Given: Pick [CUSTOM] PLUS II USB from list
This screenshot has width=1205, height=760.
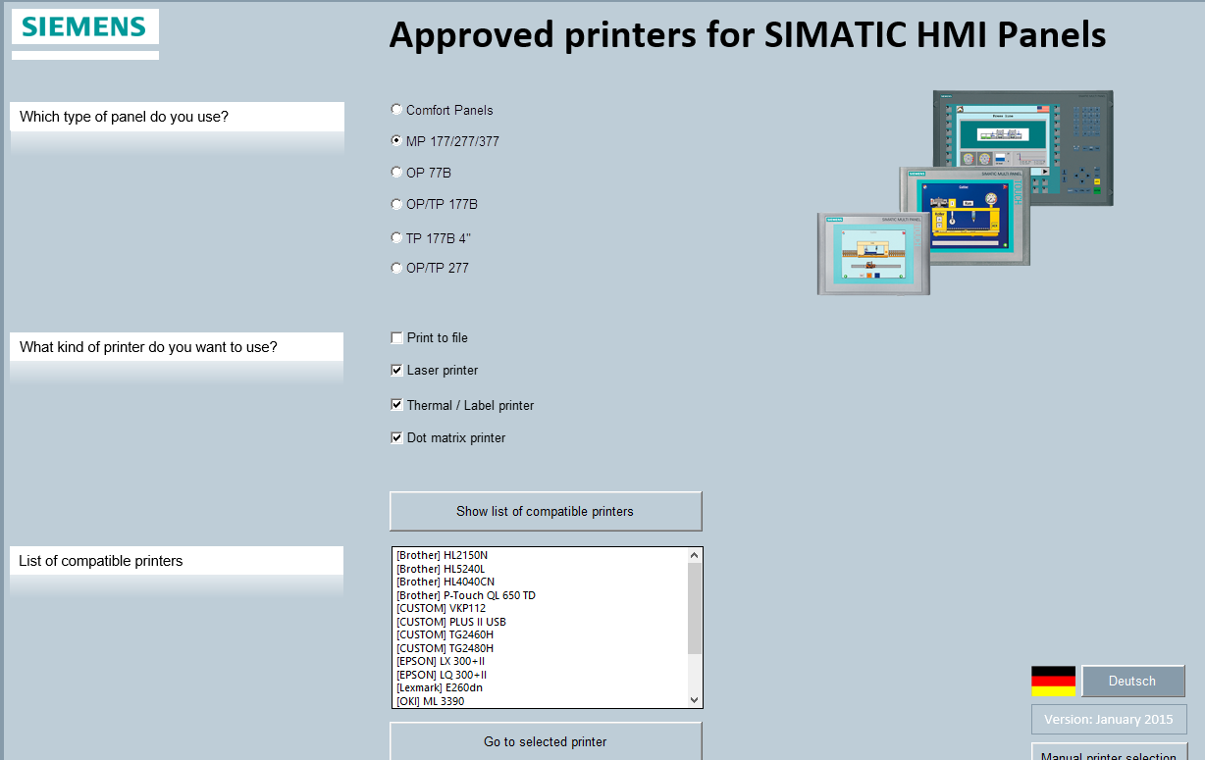Looking at the screenshot, I should pyautogui.click(x=541, y=622).
